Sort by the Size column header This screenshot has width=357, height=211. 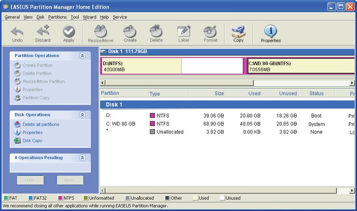pyautogui.click(x=207, y=93)
